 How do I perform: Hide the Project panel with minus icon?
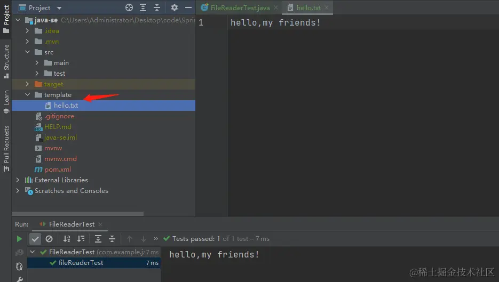point(188,7)
